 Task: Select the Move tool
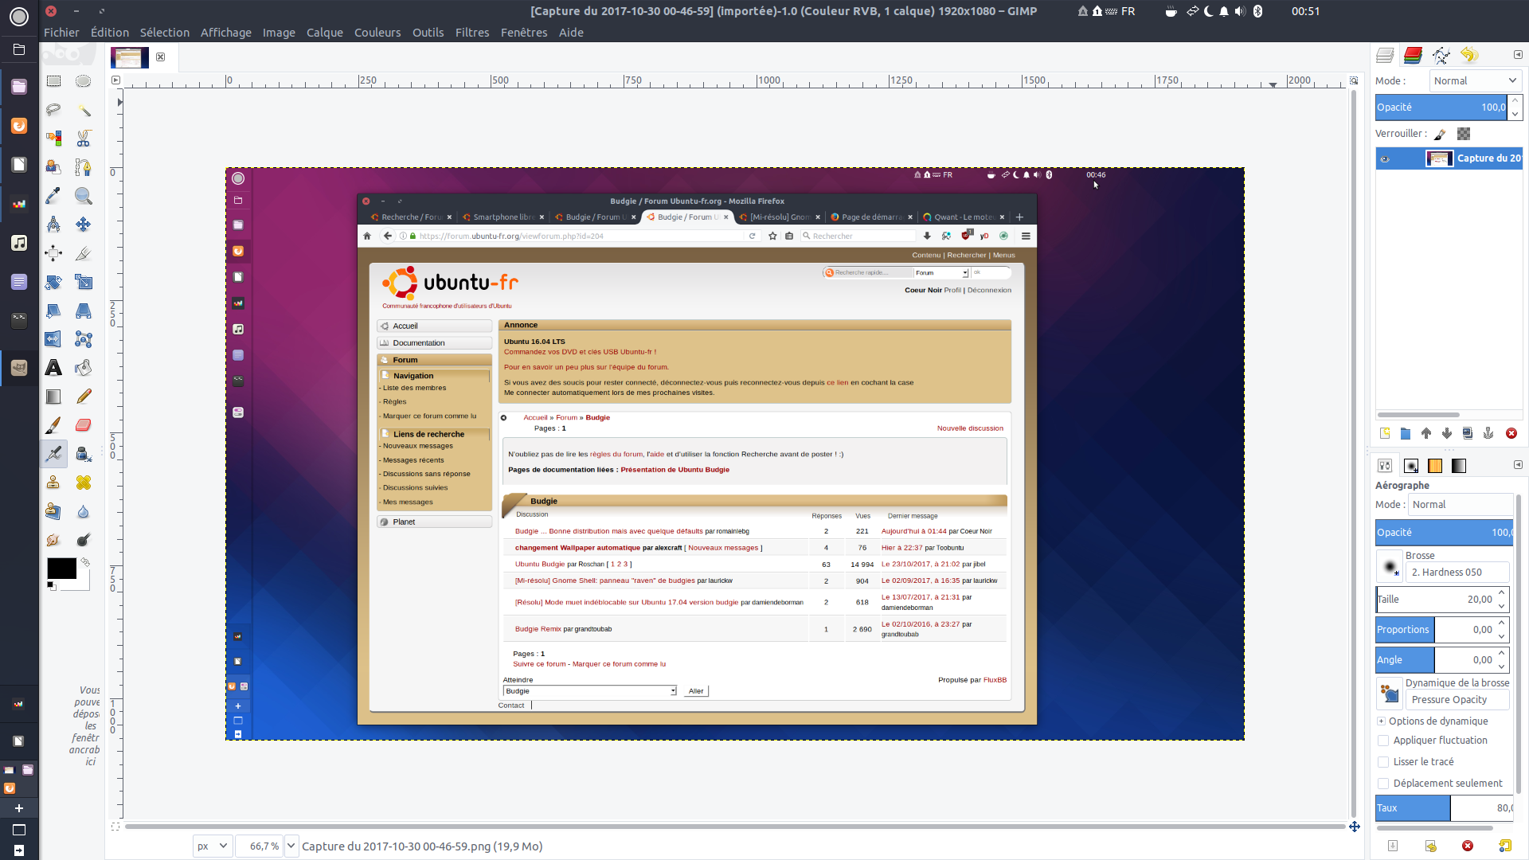point(84,225)
